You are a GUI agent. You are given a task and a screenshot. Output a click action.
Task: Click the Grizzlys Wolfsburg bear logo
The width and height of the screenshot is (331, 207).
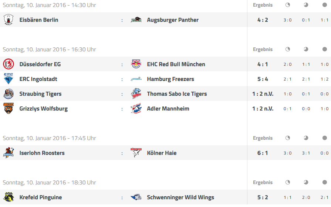pos(9,108)
